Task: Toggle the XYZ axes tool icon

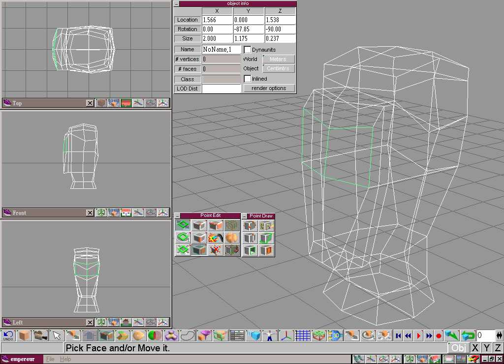Action: tap(286, 336)
